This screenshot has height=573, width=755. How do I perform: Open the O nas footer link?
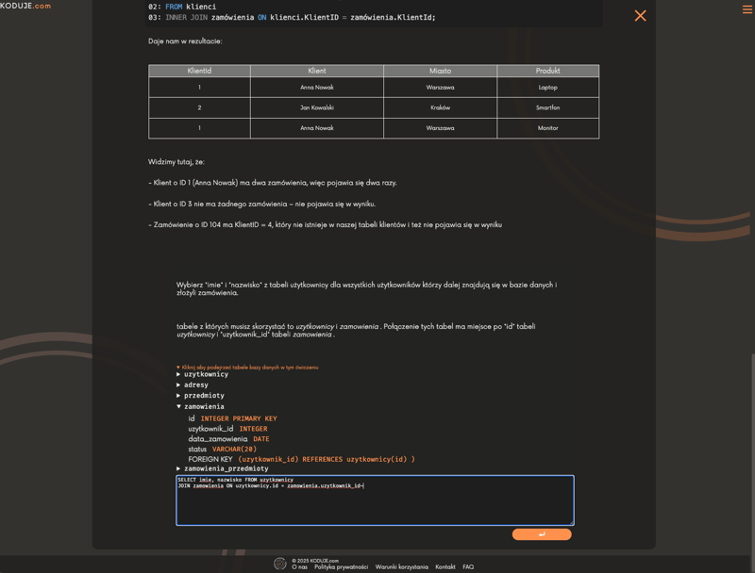[x=299, y=567]
